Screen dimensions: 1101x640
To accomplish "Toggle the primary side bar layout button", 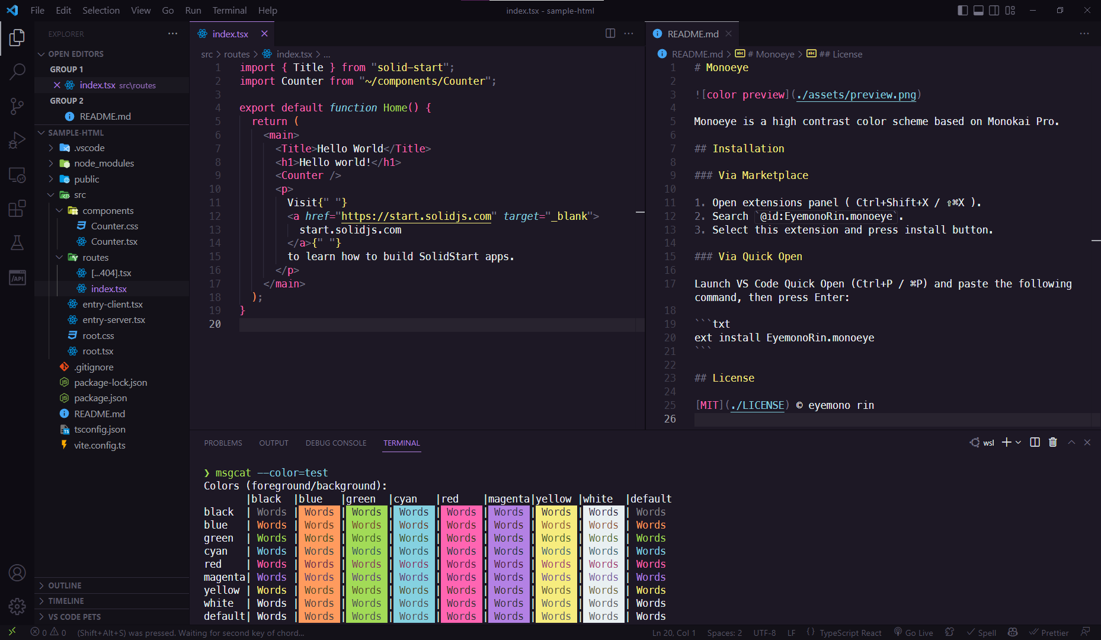I will [963, 10].
